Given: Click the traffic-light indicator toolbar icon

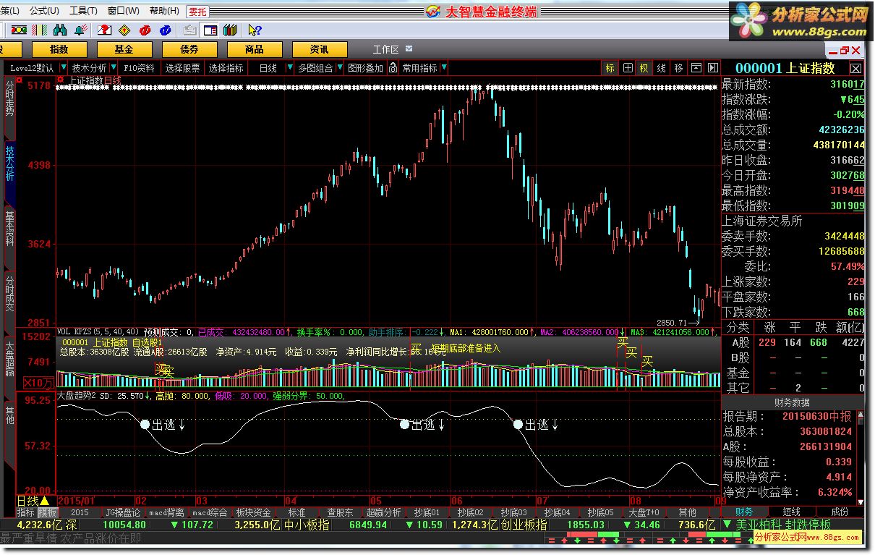Looking at the screenshot, I should 20,30.
